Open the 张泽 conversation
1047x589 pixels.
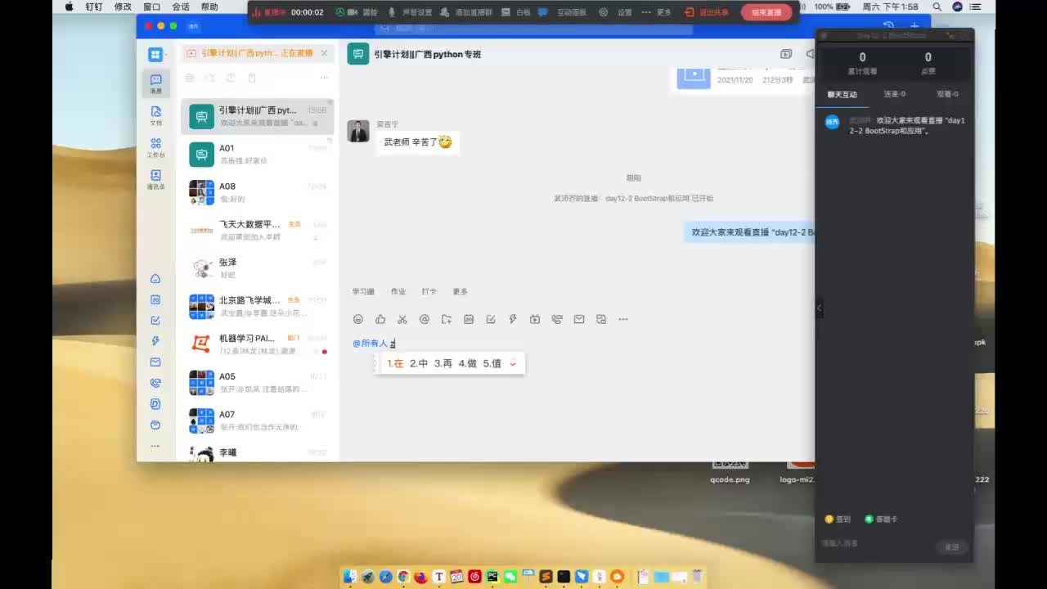pos(257,268)
